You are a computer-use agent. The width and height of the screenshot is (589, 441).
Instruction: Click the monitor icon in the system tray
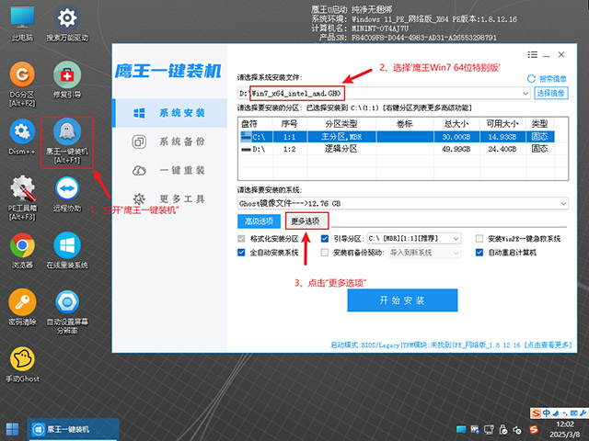[461, 430]
